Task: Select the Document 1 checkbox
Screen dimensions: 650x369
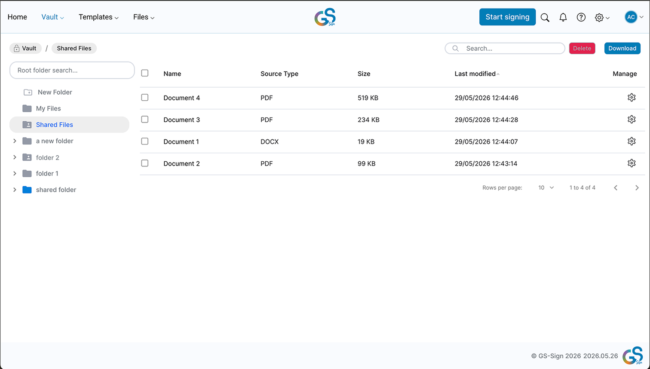Action: coord(145,141)
